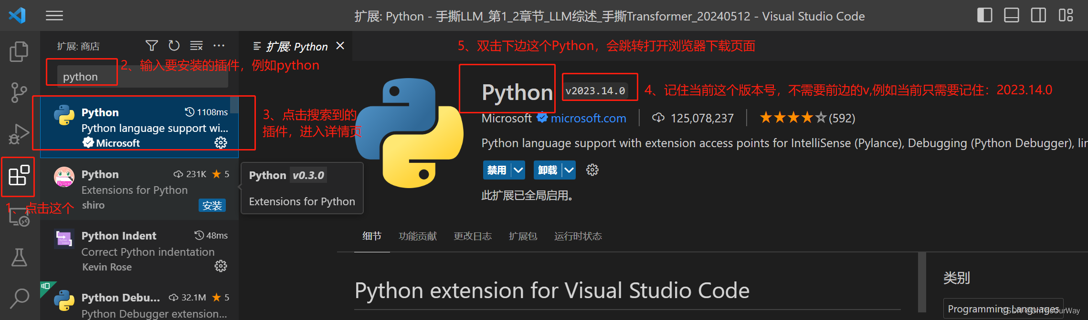Image resolution: width=1088 pixels, height=320 pixels.
Task: Click the 125,078,237 install count
Action: click(x=693, y=118)
